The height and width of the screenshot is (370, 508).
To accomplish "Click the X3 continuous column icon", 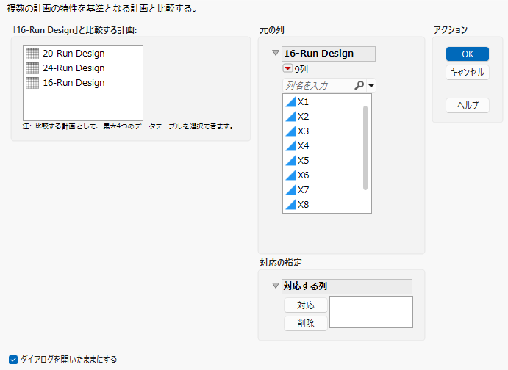I will click(290, 131).
